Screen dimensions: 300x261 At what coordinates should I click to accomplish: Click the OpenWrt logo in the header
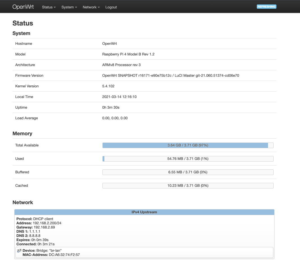(23, 7)
